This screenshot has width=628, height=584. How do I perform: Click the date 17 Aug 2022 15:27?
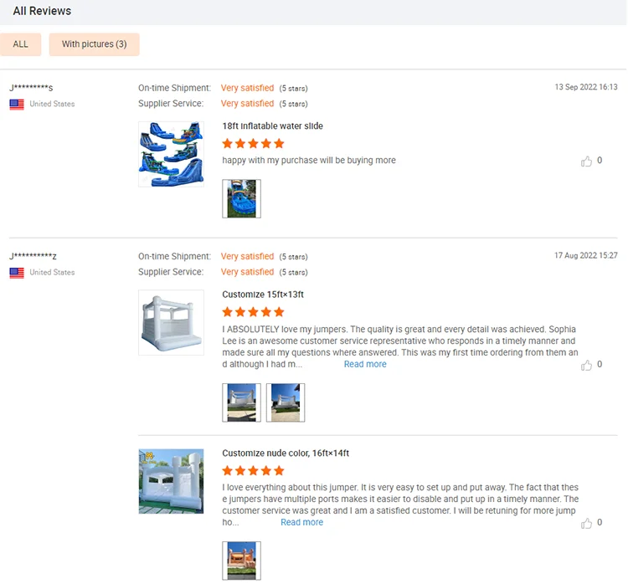(x=586, y=255)
